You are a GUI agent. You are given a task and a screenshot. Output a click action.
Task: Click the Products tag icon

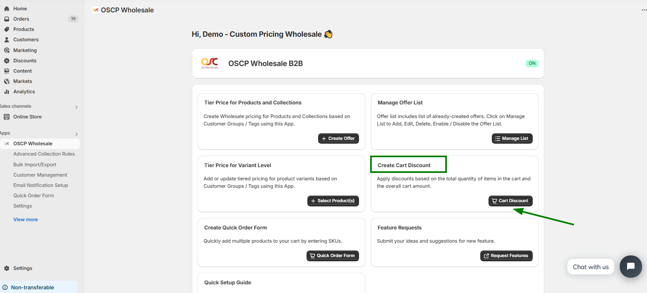pos(7,29)
